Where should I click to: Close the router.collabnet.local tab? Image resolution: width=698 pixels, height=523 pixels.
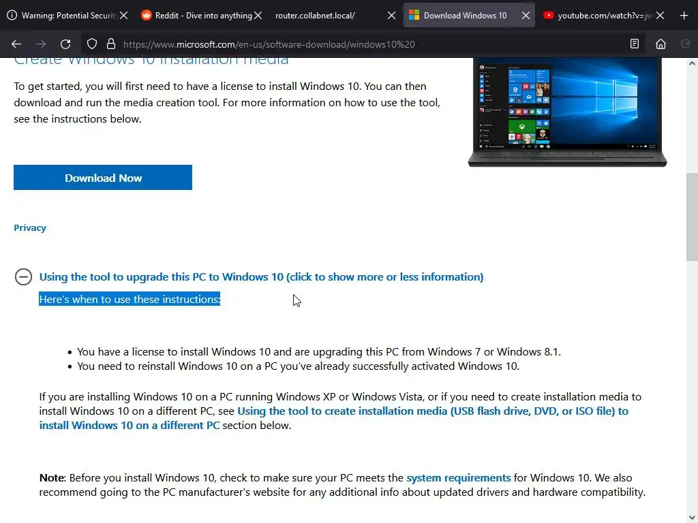click(391, 16)
